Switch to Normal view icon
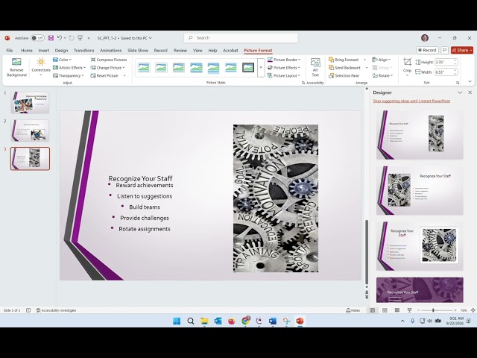This screenshot has height=358, width=477. 373,310
